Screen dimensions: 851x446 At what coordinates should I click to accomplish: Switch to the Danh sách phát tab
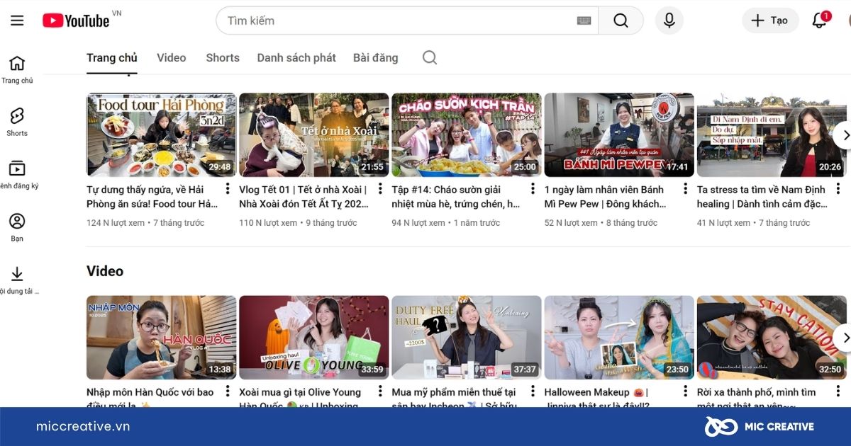click(295, 57)
